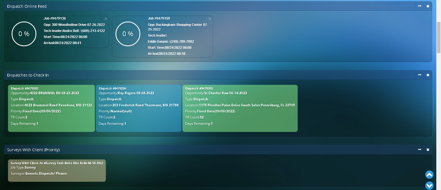
Task: Open the Bake Rite Rolls survey card
Action: (57, 170)
